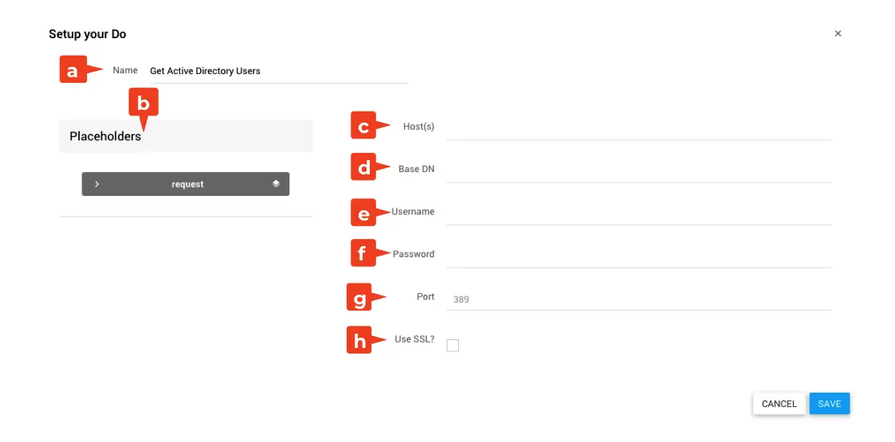Click the request placeholder label

(187, 184)
